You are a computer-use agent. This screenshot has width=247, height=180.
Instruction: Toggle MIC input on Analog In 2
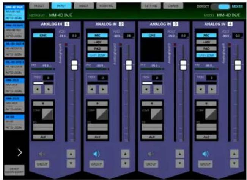pos(98,35)
